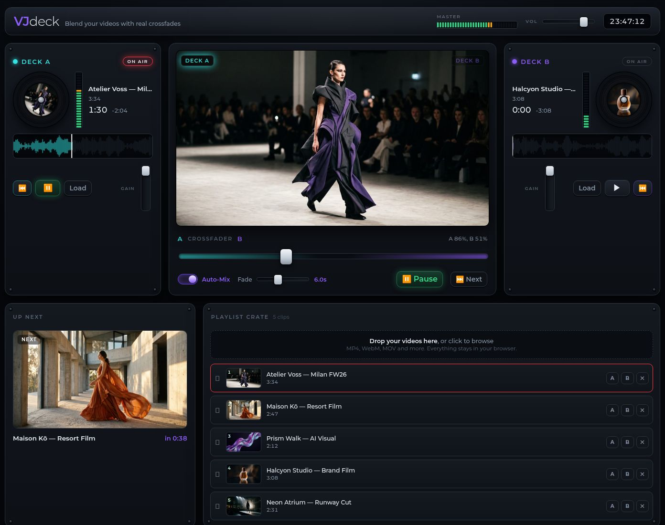The width and height of the screenshot is (665, 525).
Task: Click the master volume slider knob
Action: (x=584, y=21)
